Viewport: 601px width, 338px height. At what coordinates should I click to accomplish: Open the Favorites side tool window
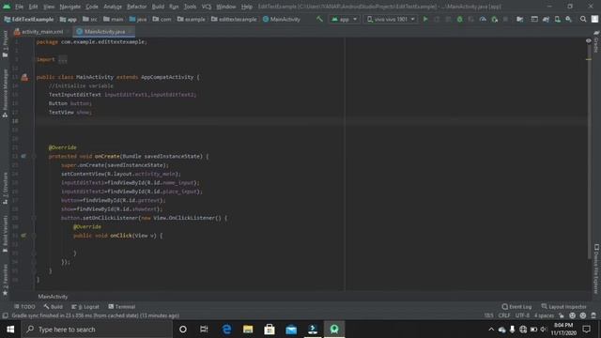[x=5, y=280]
